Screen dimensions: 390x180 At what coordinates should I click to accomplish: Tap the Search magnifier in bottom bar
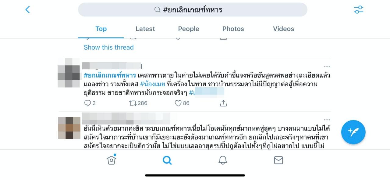click(x=167, y=160)
